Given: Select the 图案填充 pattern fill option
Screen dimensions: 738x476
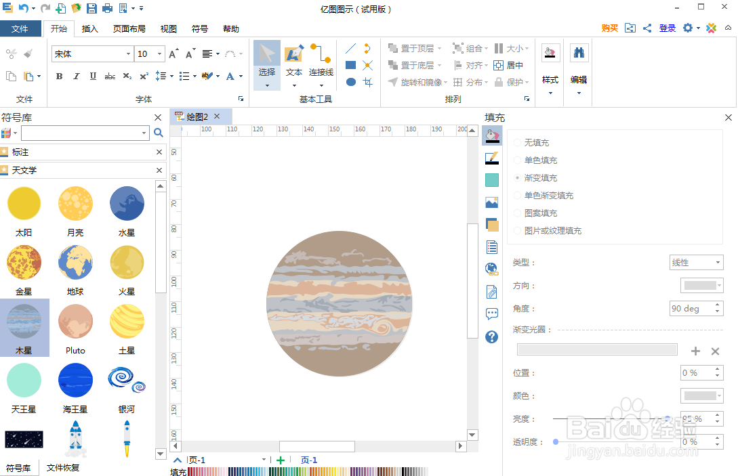Looking at the screenshot, I should 535,213.
